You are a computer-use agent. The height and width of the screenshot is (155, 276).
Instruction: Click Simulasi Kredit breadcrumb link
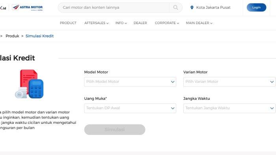tap(39, 36)
